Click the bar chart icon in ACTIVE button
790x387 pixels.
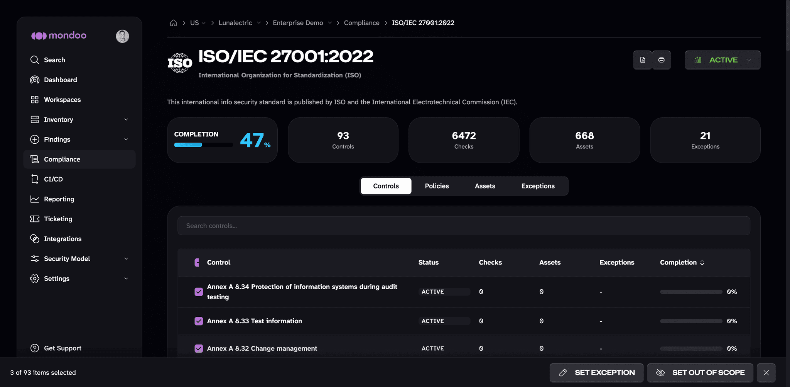(x=698, y=60)
